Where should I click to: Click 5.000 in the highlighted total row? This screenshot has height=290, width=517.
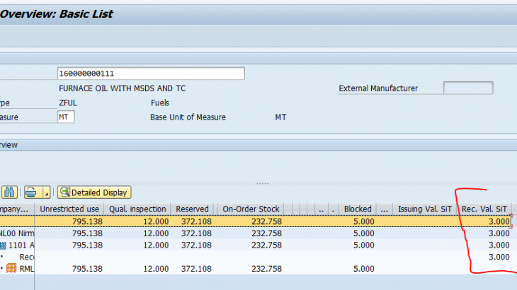point(364,221)
